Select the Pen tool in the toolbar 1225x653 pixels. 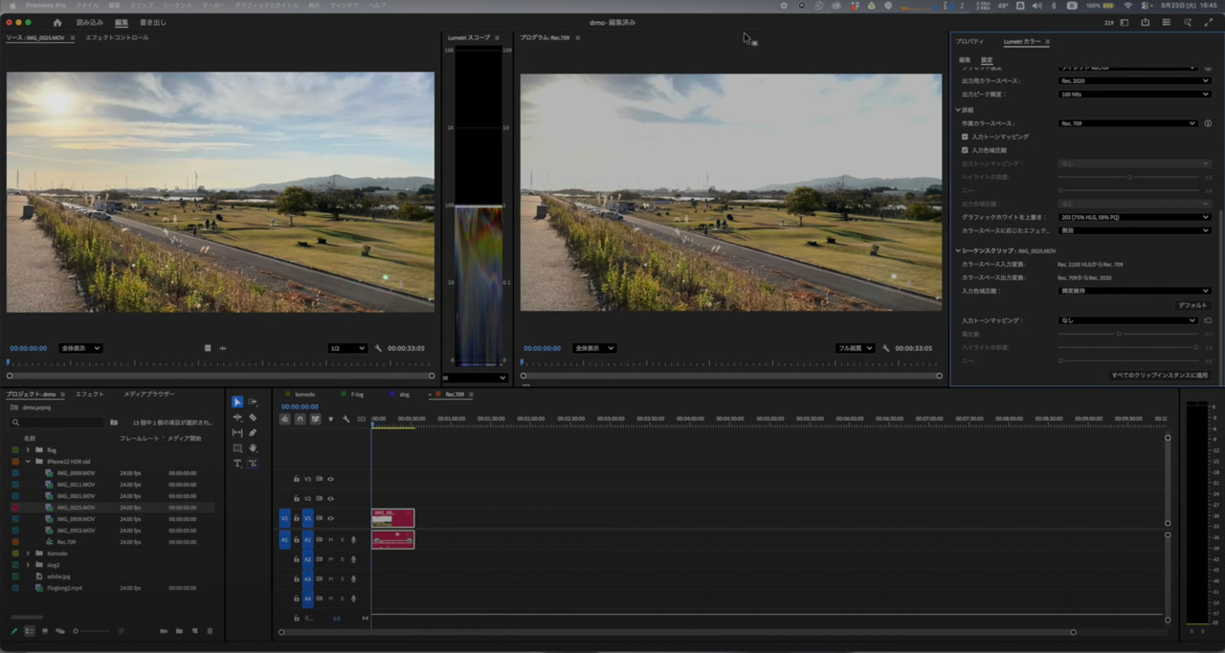tap(253, 432)
